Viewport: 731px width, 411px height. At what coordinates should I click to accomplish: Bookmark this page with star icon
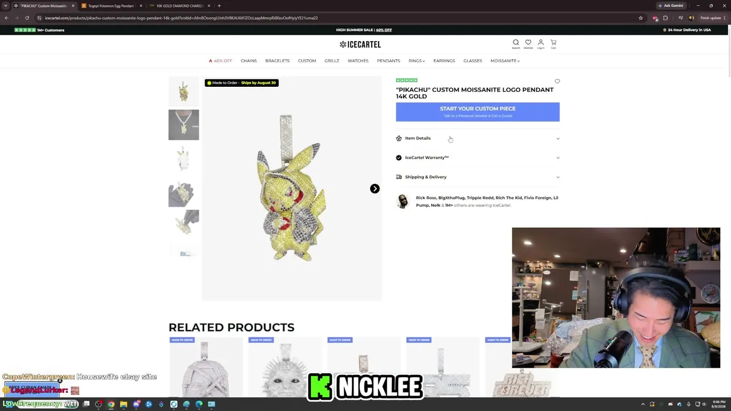tap(641, 18)
